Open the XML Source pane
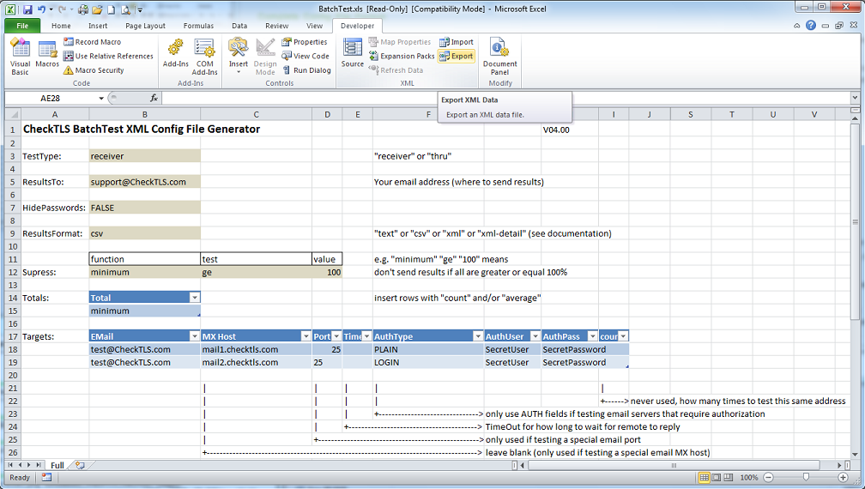865x489 pixels. click(x=353, y=54)
